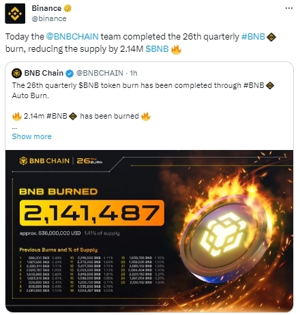
Task: Click the Binance display name
Action: click(46, 8)
